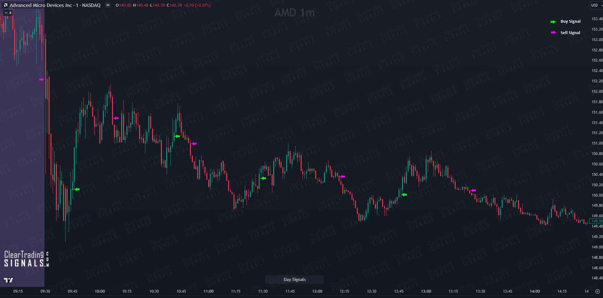This screenshot has height=298, width=603.
Task: Expand the collapsed indicators legend showing 4
Action: (8, 13)
